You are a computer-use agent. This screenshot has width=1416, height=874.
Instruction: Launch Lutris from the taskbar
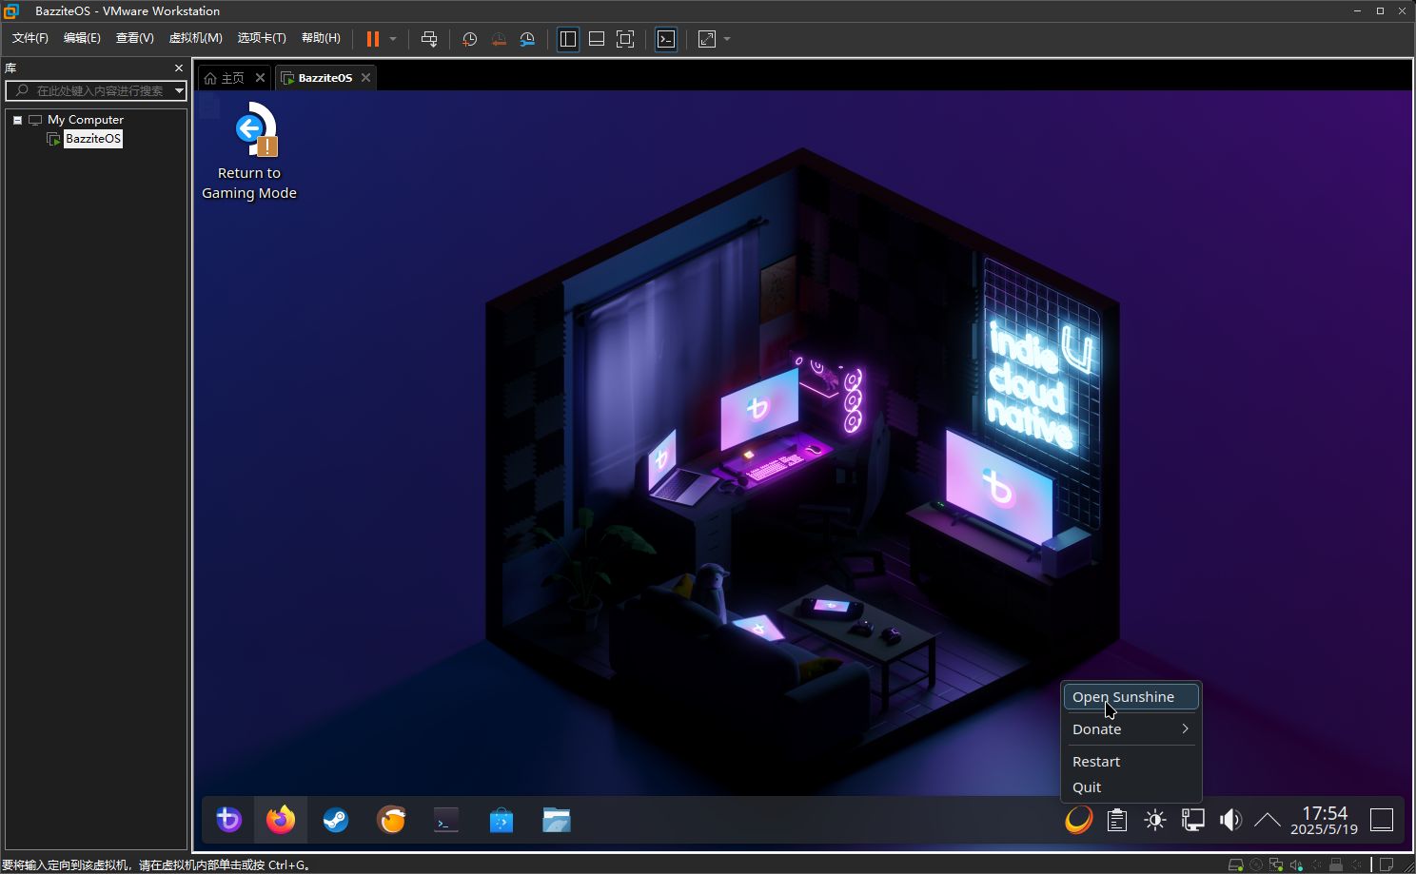[x=391, y=820]
